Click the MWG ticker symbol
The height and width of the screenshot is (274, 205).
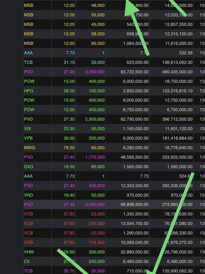coord(29,148)
